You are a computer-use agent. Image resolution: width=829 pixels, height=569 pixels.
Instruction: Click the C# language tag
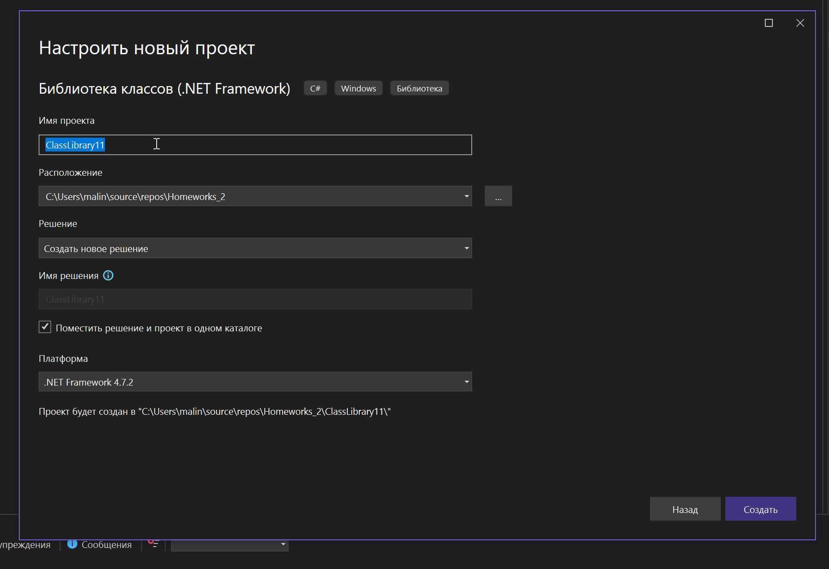point(315,88)
